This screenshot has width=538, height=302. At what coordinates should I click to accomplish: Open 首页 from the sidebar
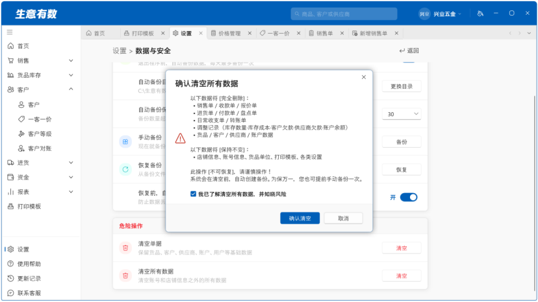point(23,46)
